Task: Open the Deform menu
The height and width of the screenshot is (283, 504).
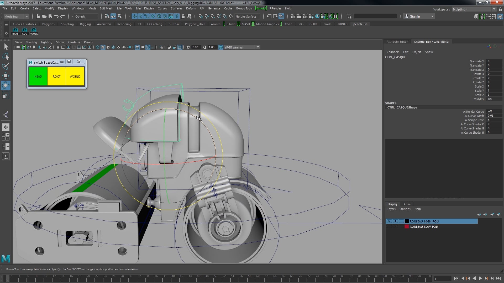Action: 191,8
